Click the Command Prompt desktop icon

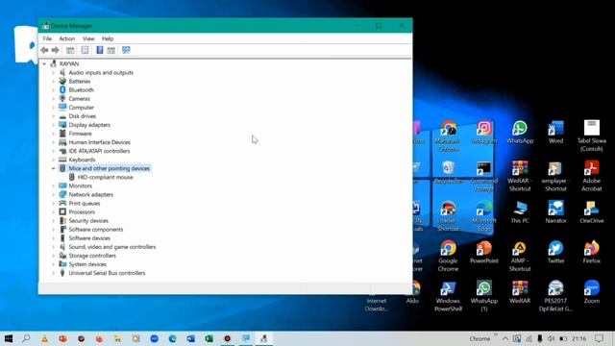coord(484,176)
